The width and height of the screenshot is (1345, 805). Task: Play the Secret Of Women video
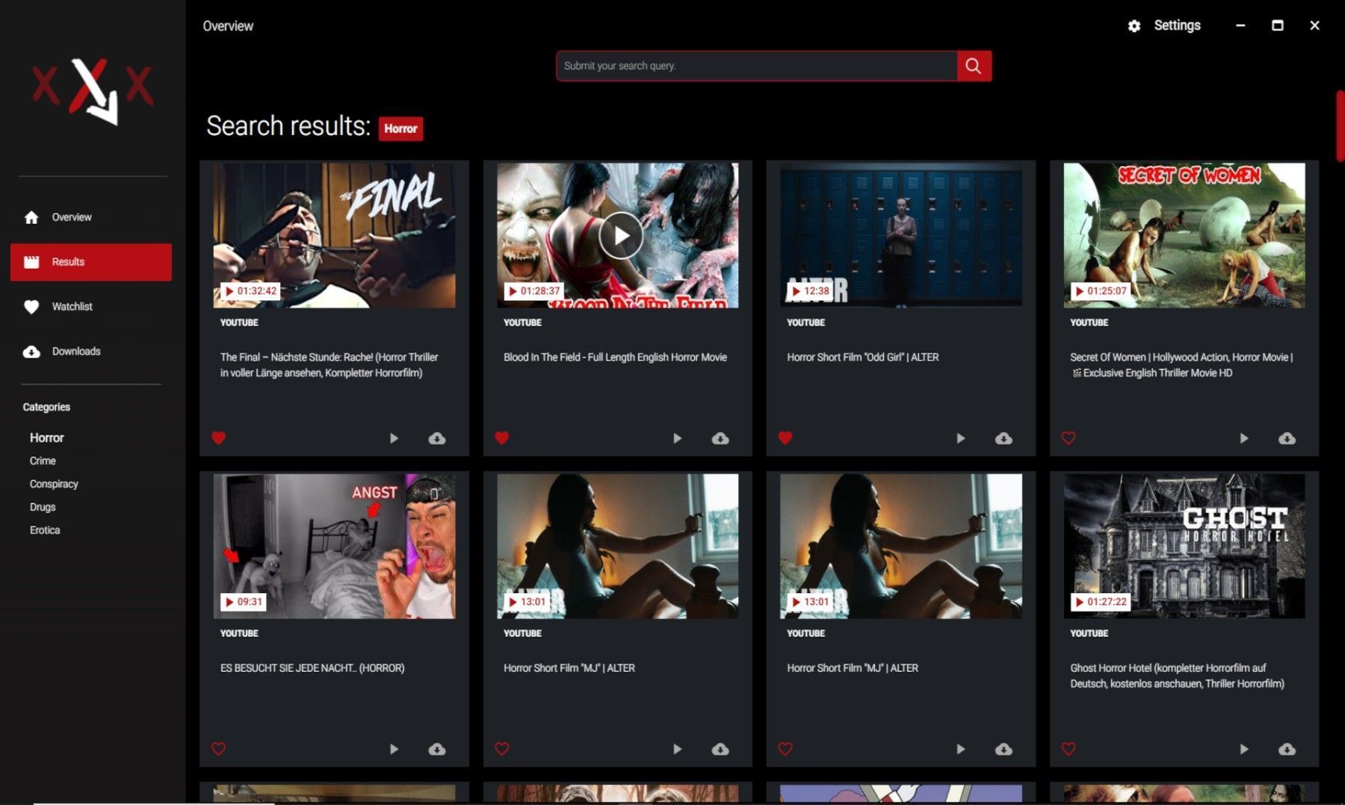coord(1243,438)
